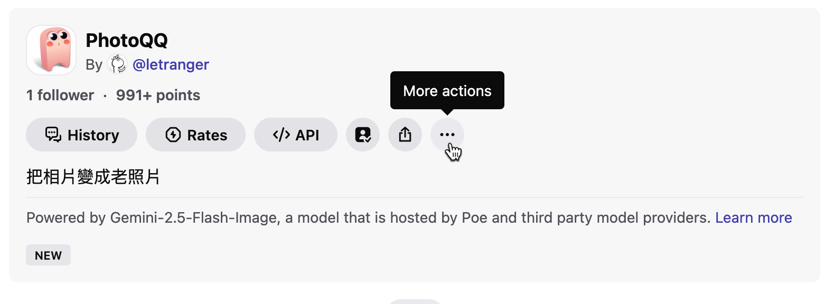
Task: Click the PhotoQQ bot title
Action: tap(127, 40)
